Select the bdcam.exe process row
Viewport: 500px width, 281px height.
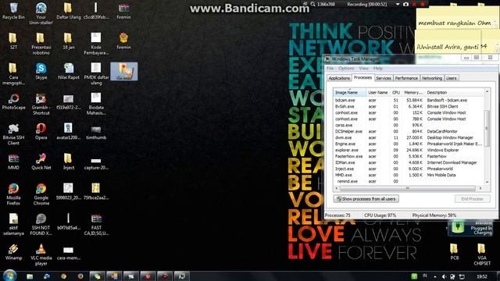(409, 100)
